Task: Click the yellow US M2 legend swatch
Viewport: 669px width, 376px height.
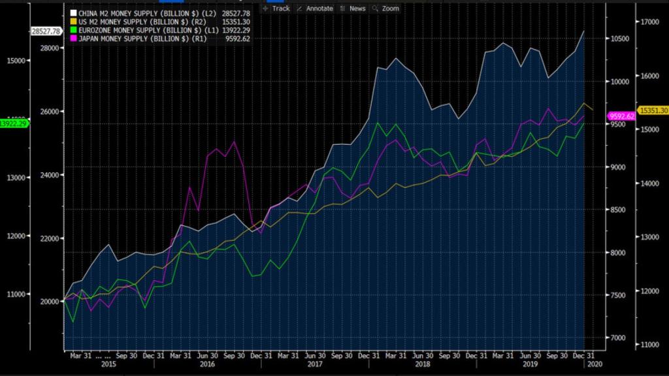Action: 73,22
